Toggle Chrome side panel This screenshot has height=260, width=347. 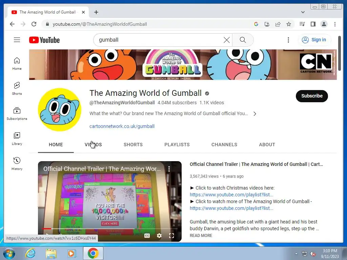tap(313, 24)
